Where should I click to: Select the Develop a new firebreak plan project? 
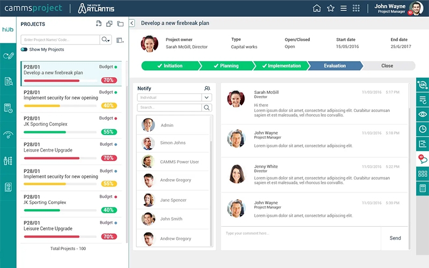[x=71, y=73]
